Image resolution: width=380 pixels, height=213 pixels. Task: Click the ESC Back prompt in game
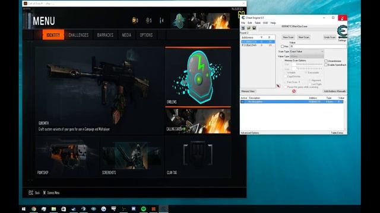point(34,193)
